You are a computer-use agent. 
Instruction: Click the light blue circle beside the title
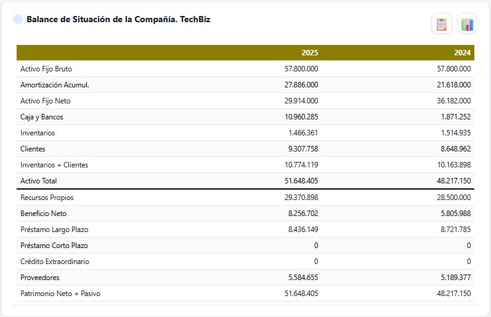click(18, 19)
